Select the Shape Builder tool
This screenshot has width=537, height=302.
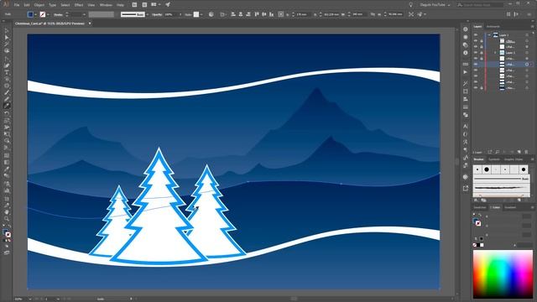[x=7, y=141]
